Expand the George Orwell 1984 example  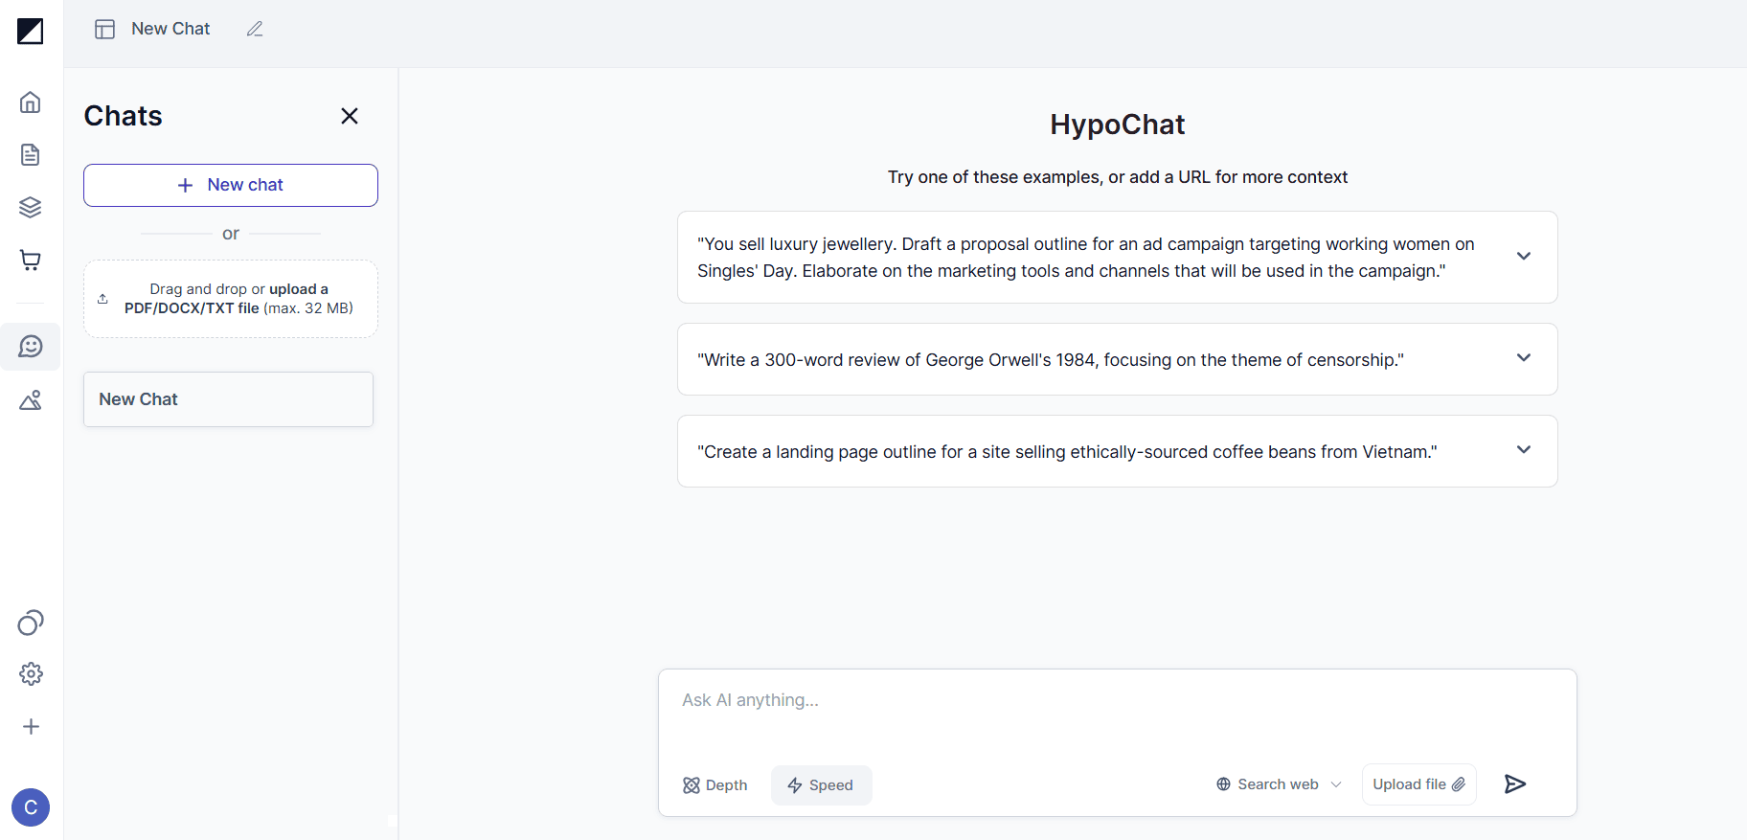1524,357
